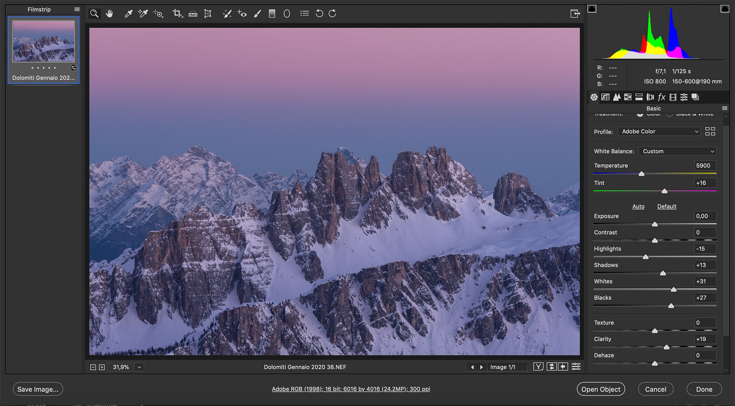Select the White Balance eyedropper tool
The width and height of the screenshot is (735, 406).
pos(128,13)
